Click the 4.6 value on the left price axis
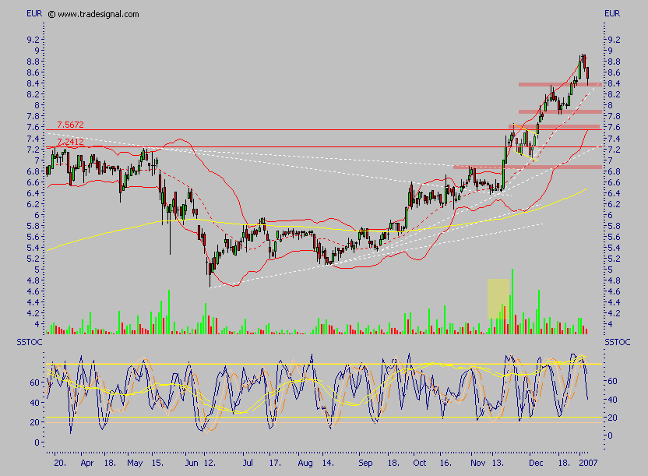This screenshot has width=648, height=476. [x=33, y=291]
